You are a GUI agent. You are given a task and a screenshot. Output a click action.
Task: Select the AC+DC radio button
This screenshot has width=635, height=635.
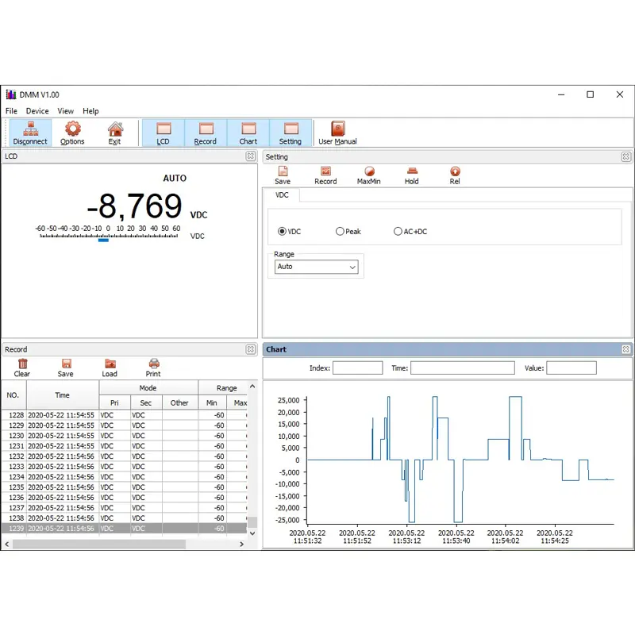click(x=398, y=232)
